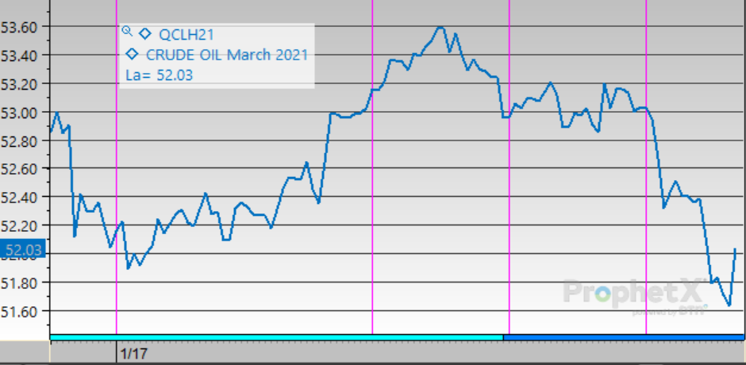Viewport: 746px width, 365px height.
Task: Click the chart line's highest peak near 53.60
Action: click(x=440, y=27)
